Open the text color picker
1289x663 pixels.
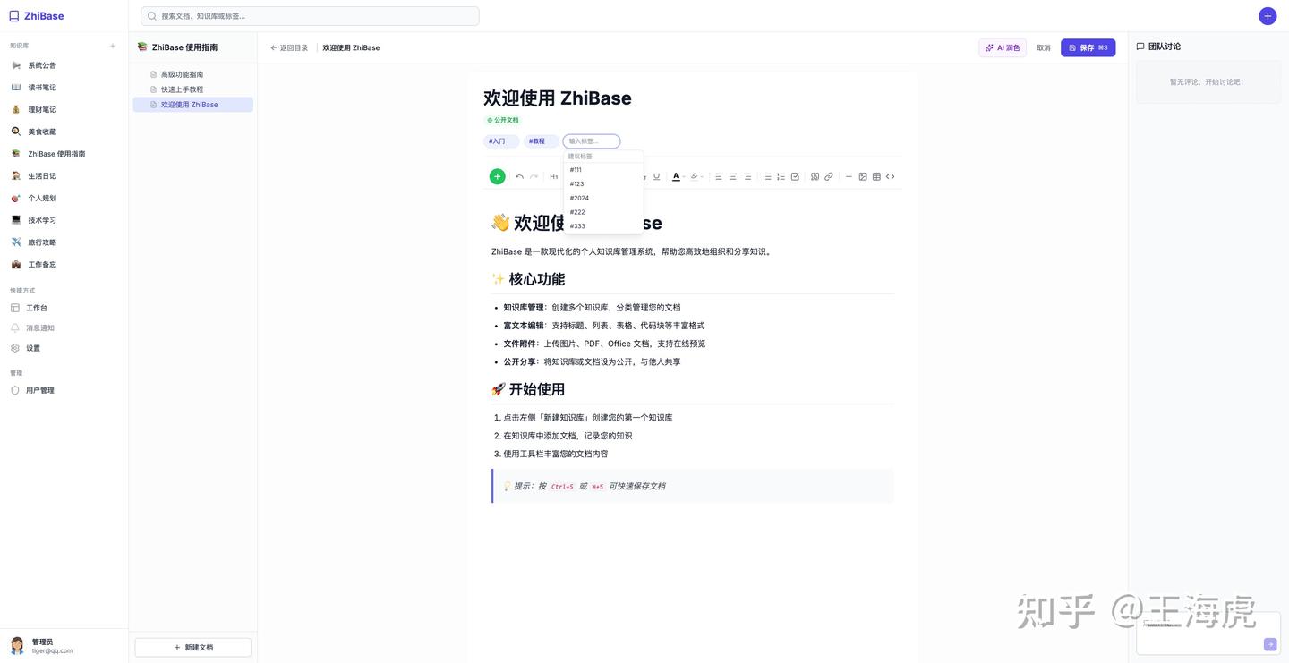(x=677, y=176)
